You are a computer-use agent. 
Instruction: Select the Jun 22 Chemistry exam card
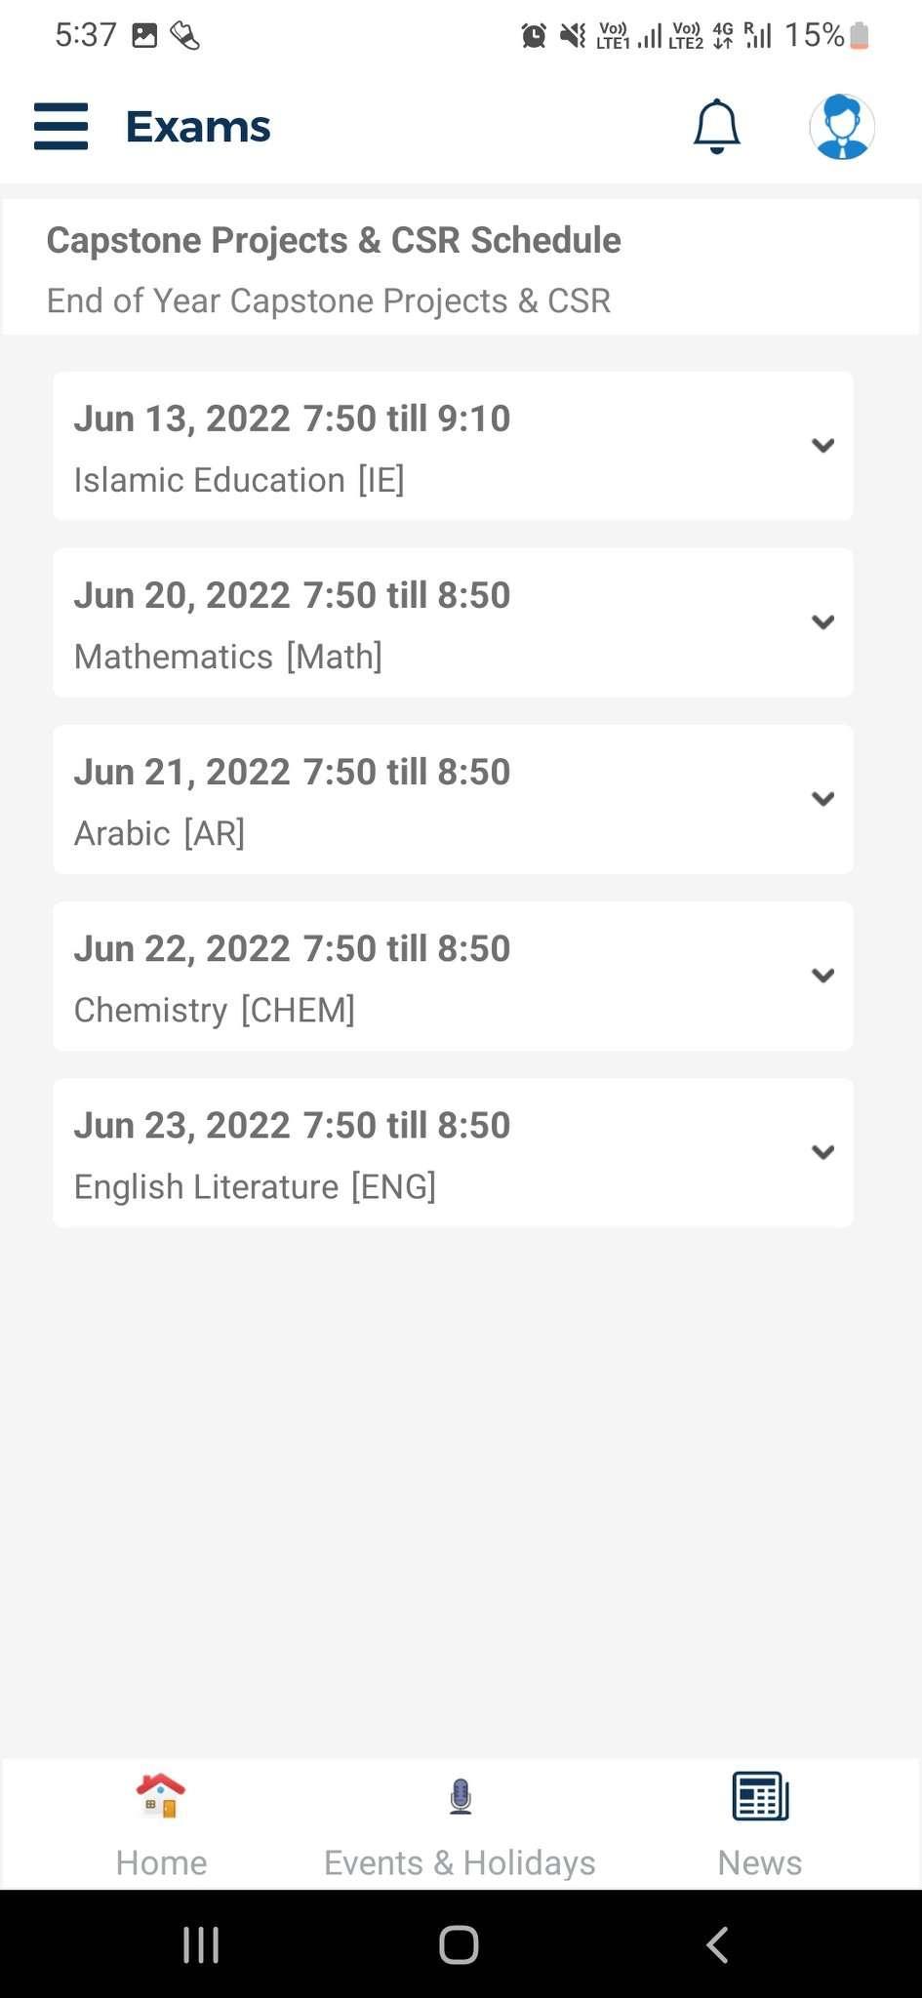coord(390,976)
